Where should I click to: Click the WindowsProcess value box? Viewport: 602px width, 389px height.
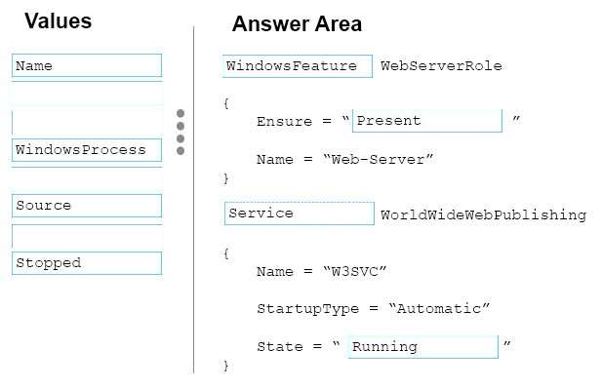(x=87, y=150)
